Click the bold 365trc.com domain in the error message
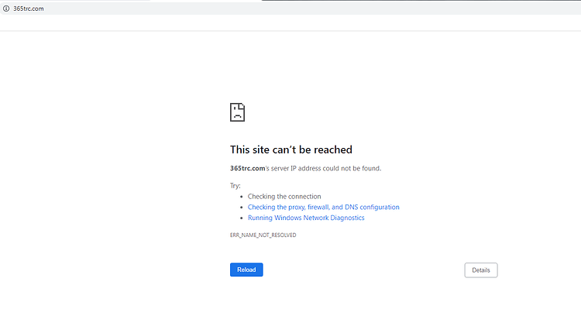This screenshot has width=581, height=323. pos(247,168)
